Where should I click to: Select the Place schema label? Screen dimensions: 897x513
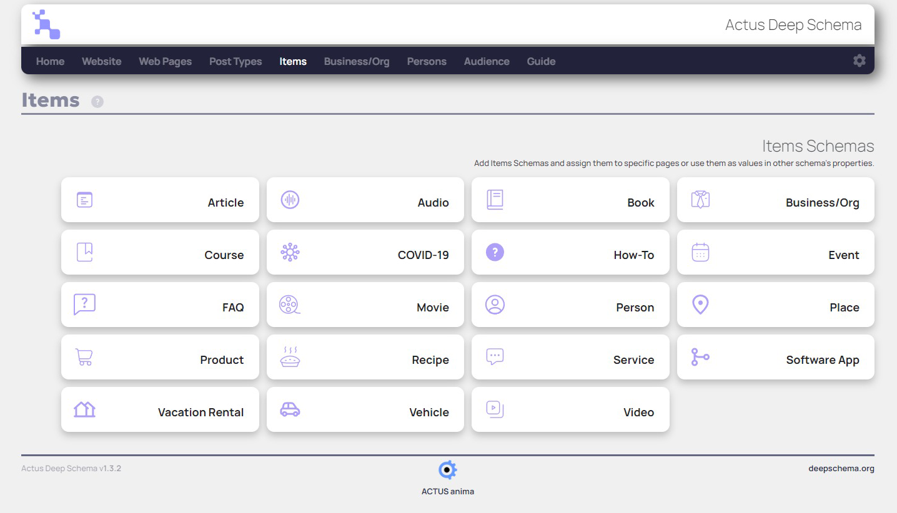click(x=845, y=307)
